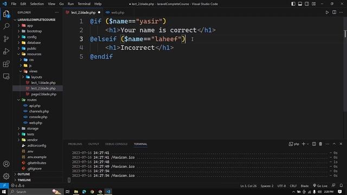Image resolution: width=347 pixels, height=195 pixels.
Task: Open terminal panel More Actions ellipsis
Action: pos(327,144)
